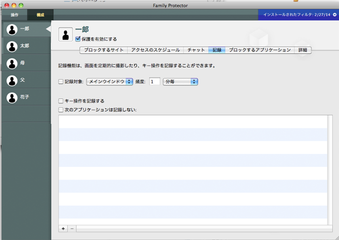The height and width of the screenshot is (240, 339).
Task: Click 一郎's large profile picture in header
Action: (x=65, y=34)
